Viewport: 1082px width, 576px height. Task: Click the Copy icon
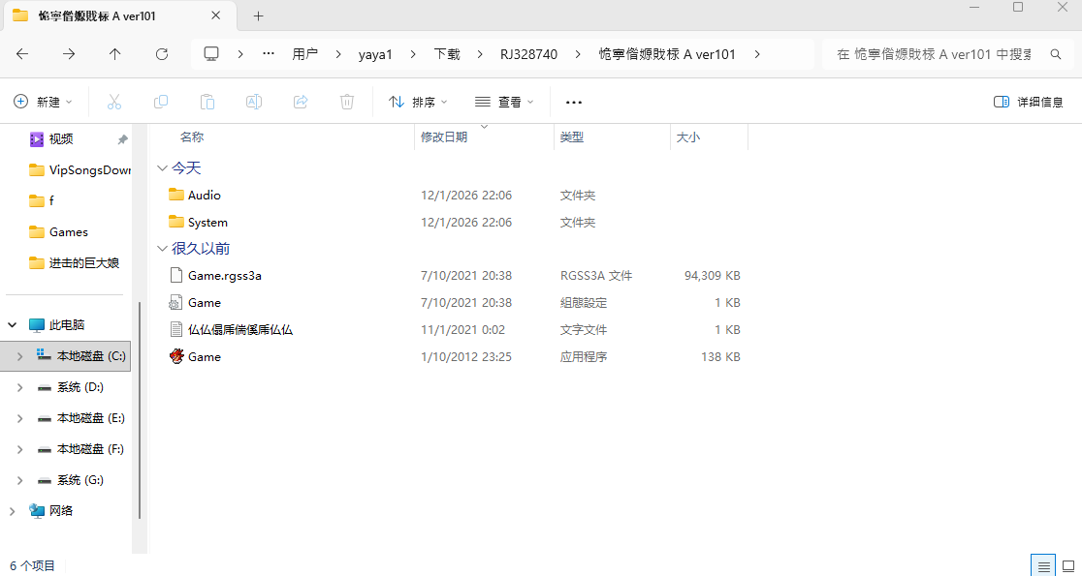click(160, 101)
